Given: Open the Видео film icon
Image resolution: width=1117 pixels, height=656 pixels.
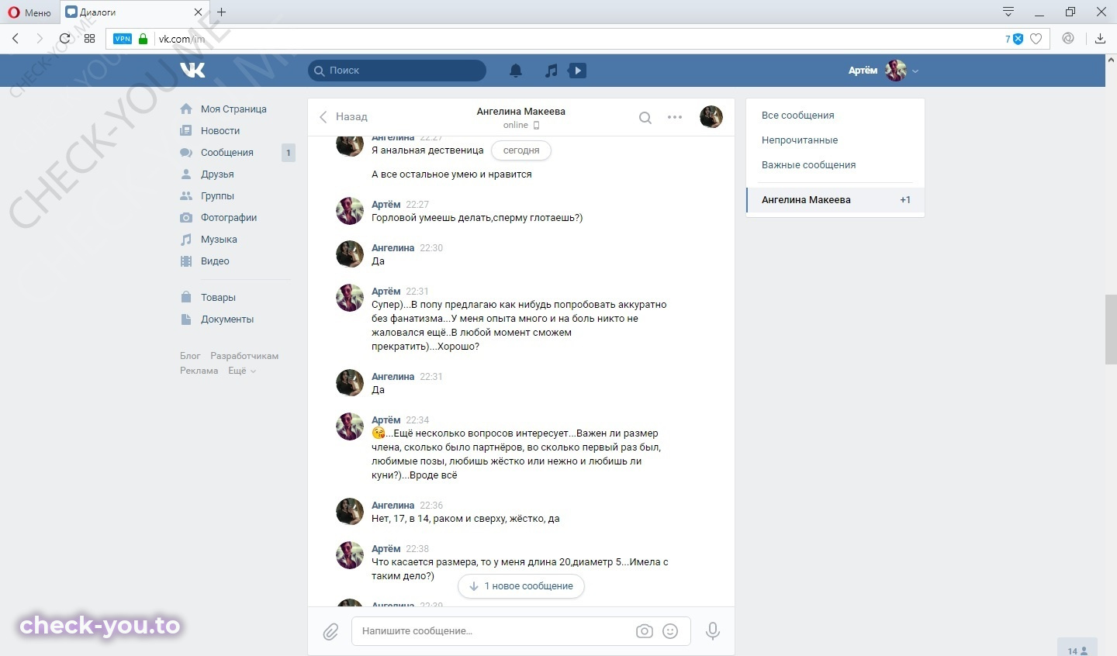Looking at the screenshot, I should (x=186, y=261).
